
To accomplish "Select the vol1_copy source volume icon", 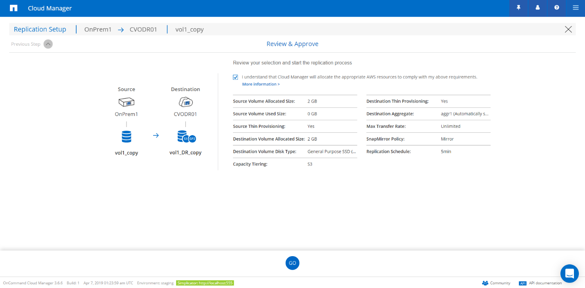I will coord(126,136).
